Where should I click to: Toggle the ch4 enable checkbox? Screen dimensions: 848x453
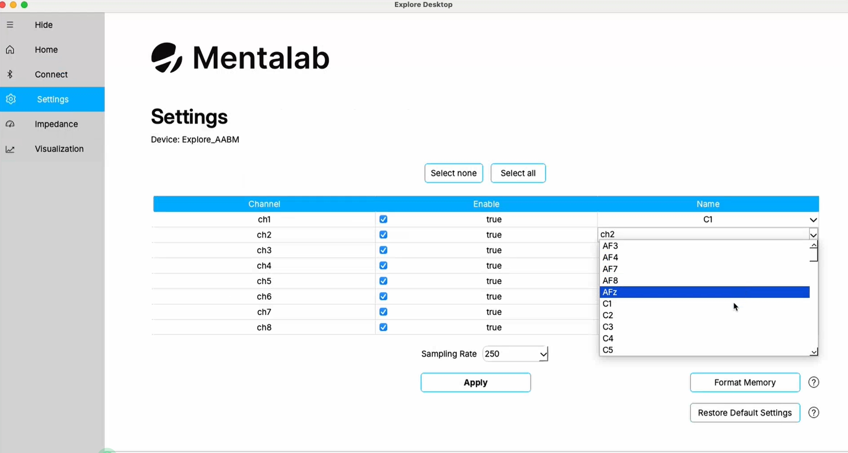(383, 266)
